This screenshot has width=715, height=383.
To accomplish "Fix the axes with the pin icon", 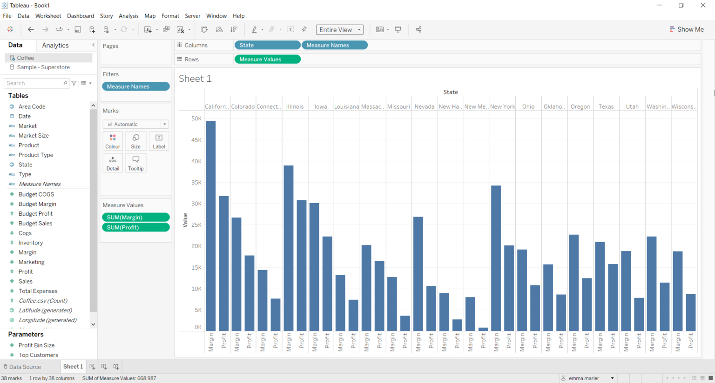I will (x=304, y=29).
